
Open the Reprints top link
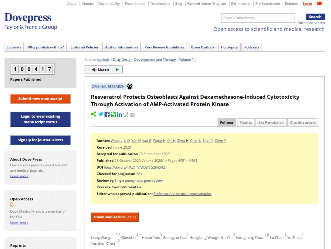291,4
